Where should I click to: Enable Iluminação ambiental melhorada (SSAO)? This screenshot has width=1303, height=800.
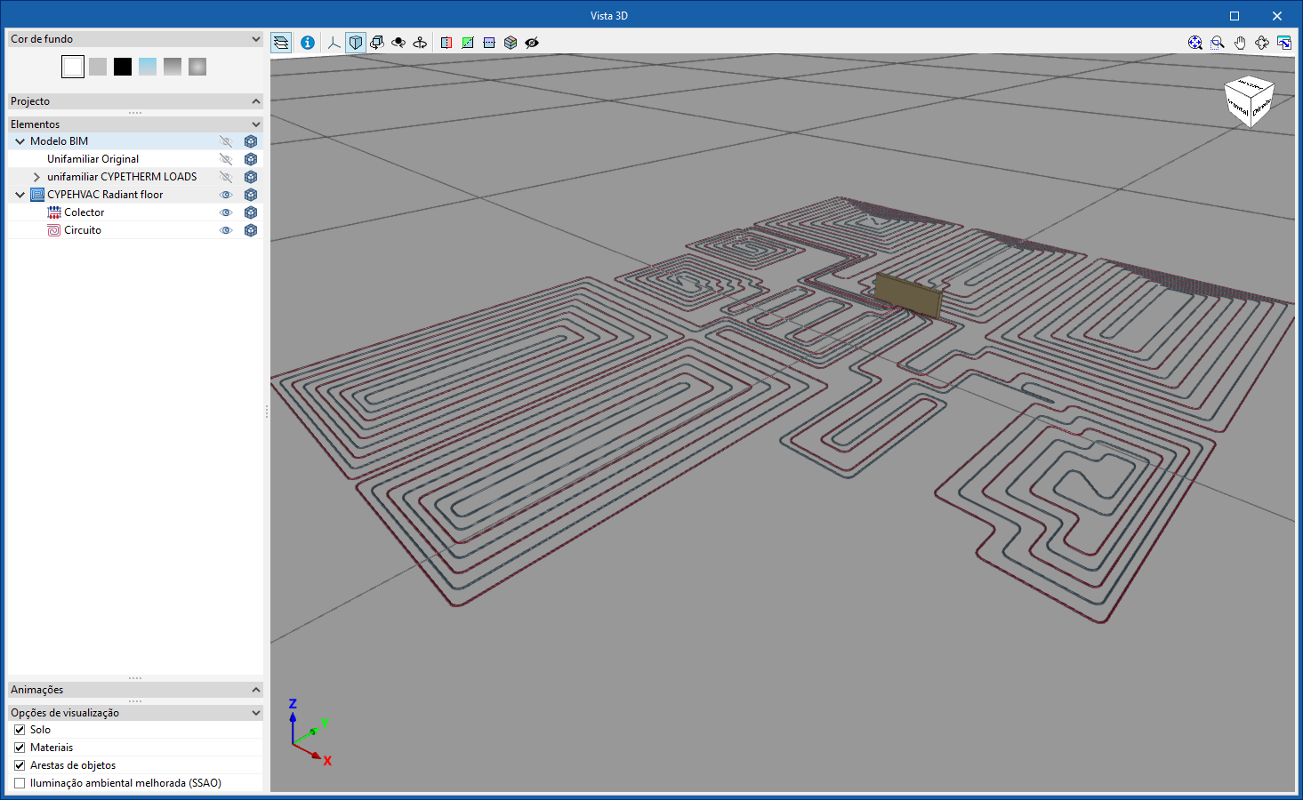20,783
